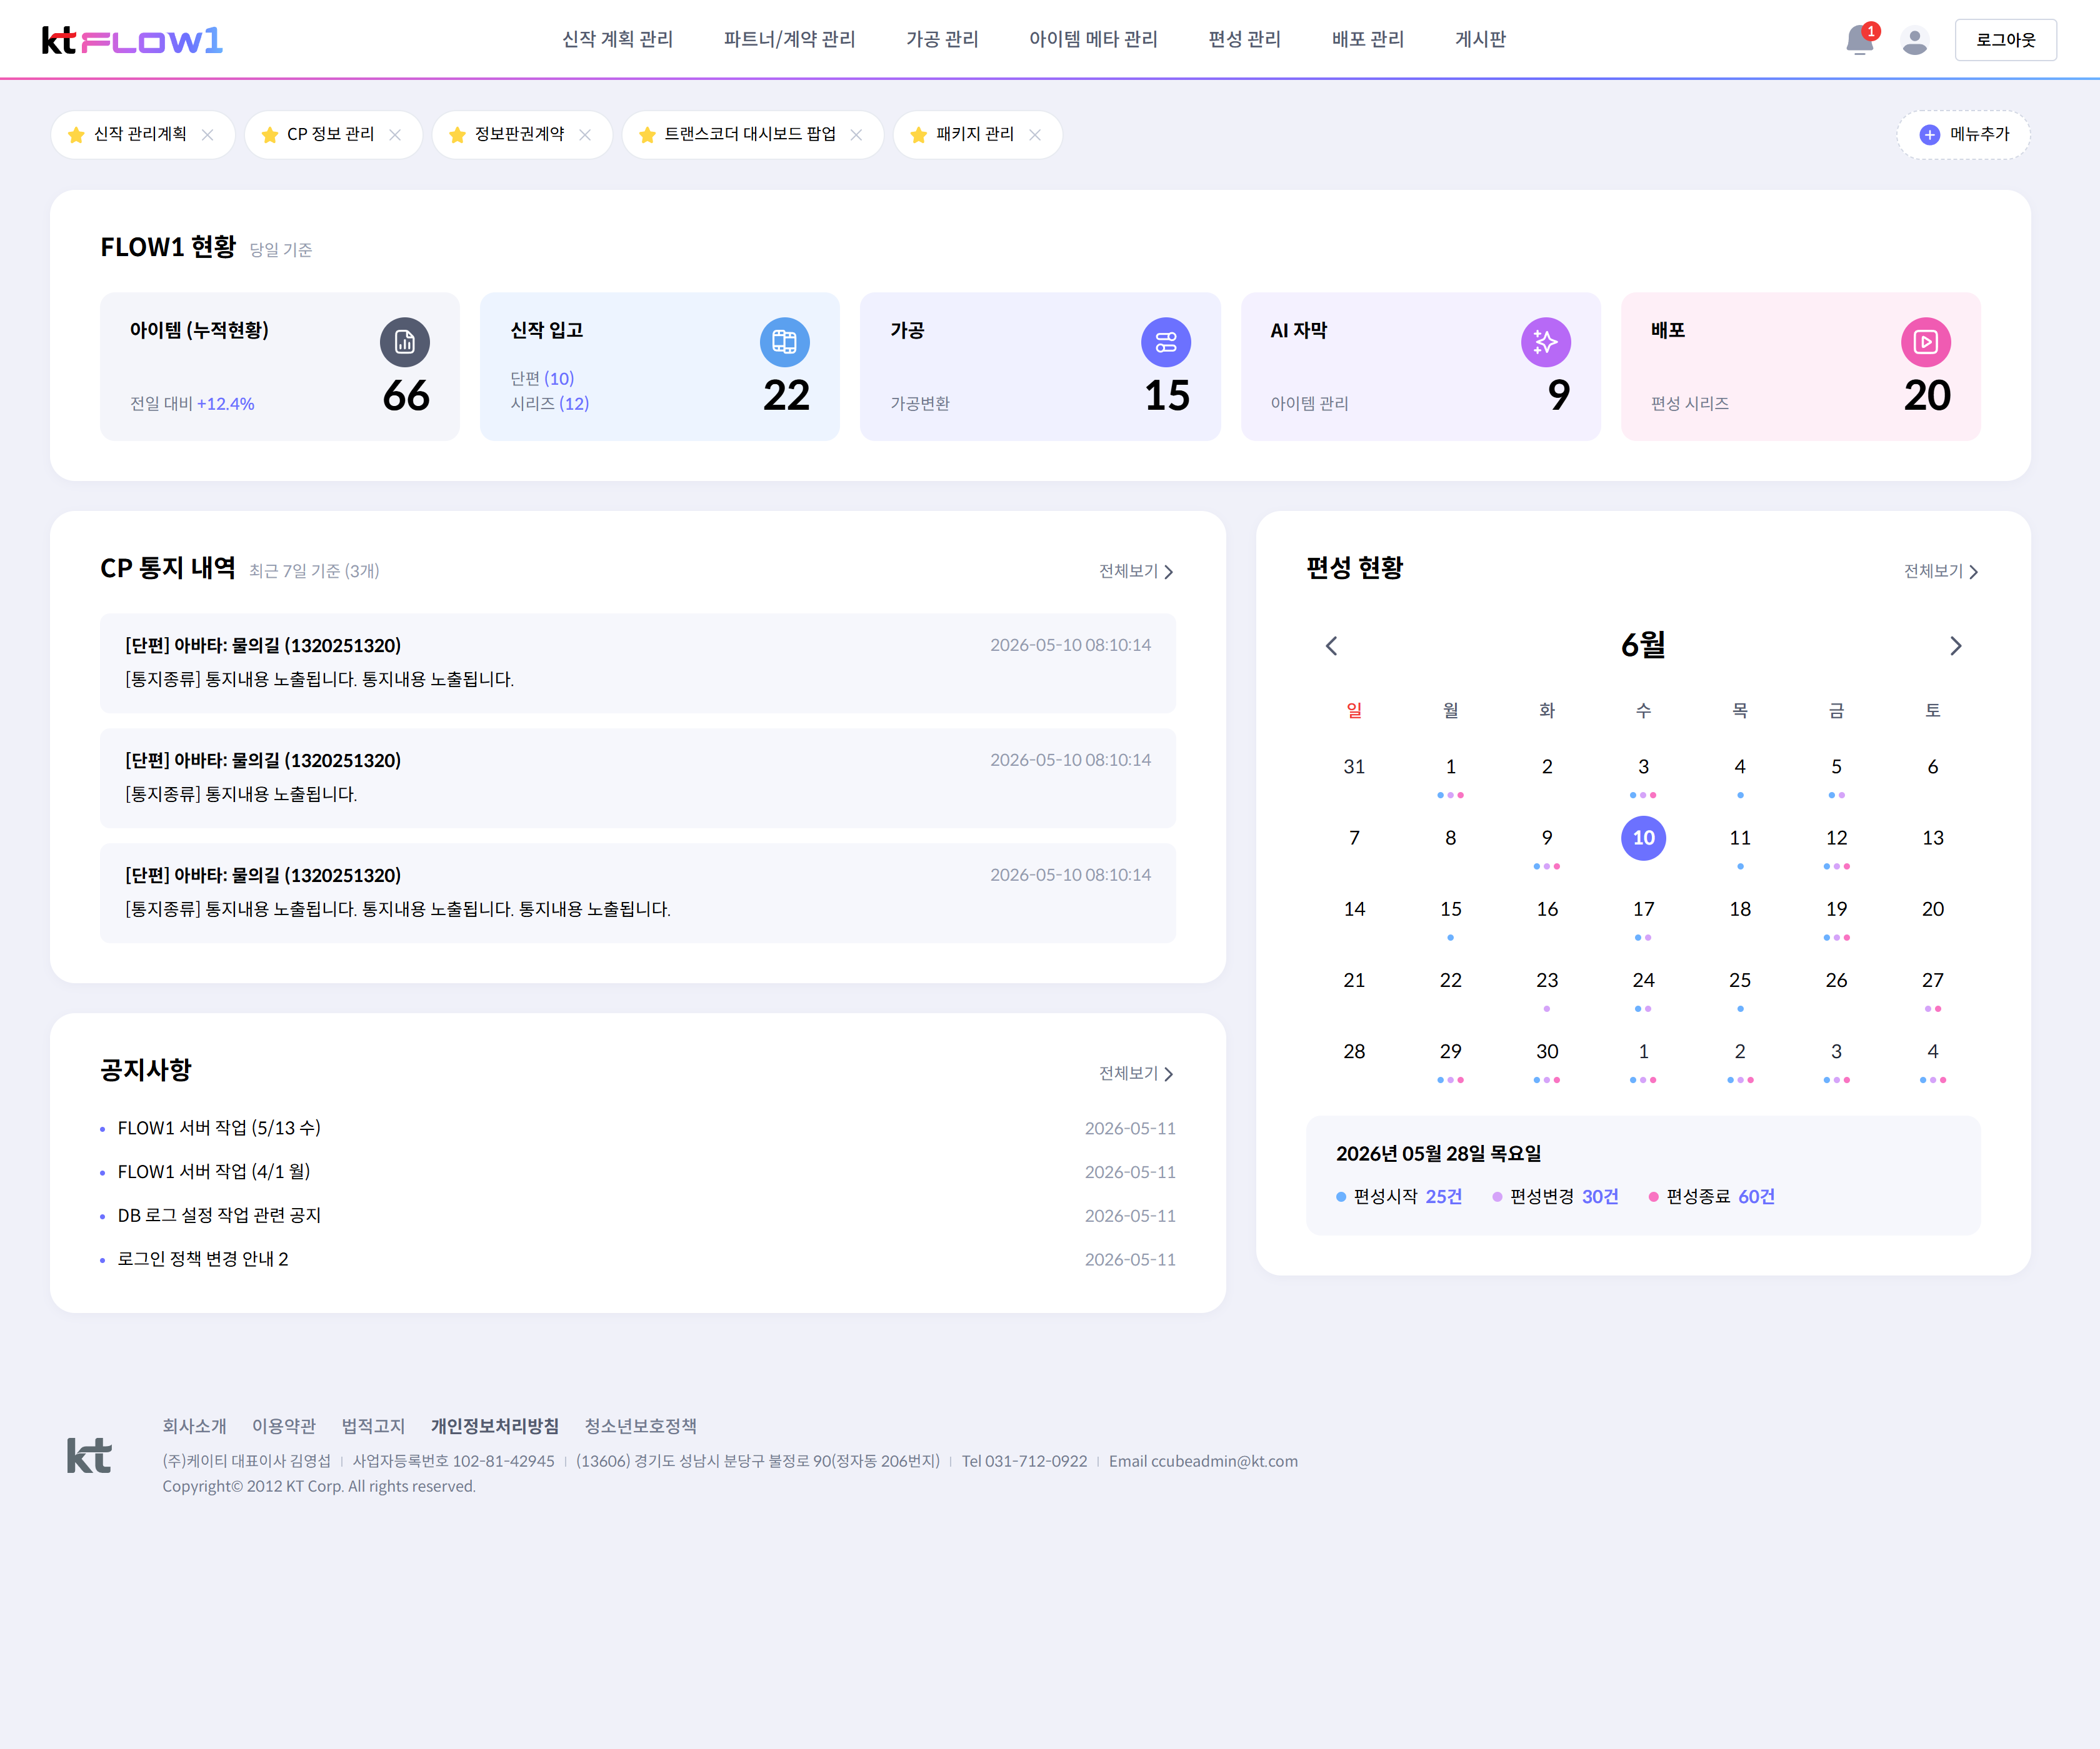View all 편성 현황 entries

pyautogui.click(x=1941, y=571)
